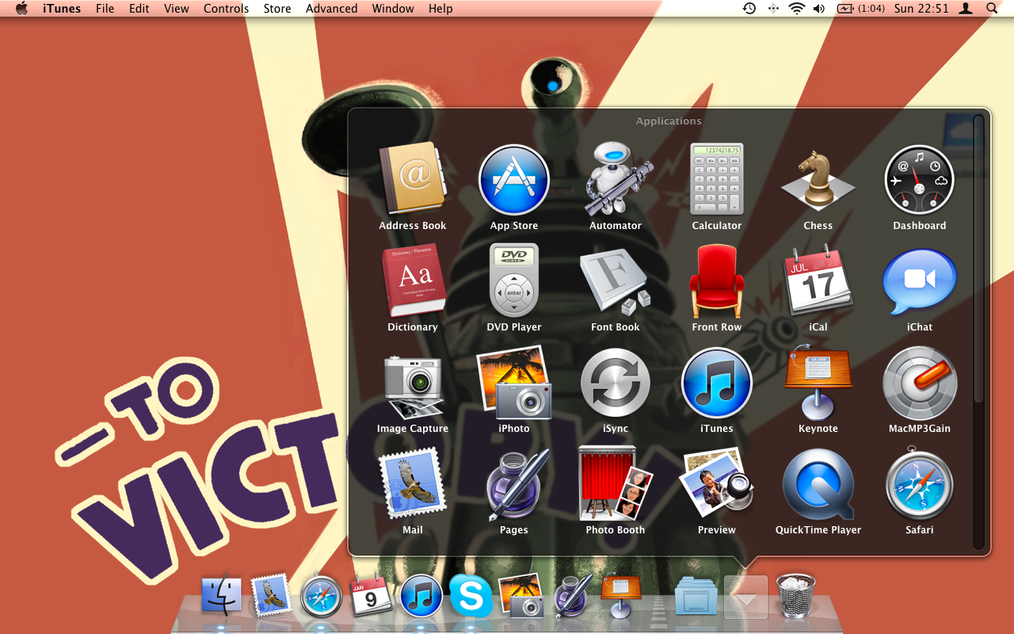Launch the Calculator app
The width and height of the screenshot is (1014, 634).
click(717, 180)
